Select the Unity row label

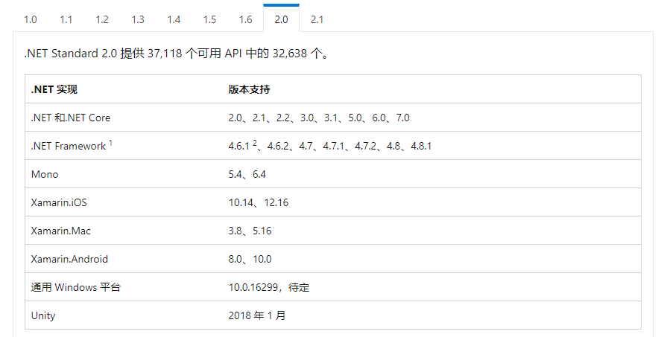[x=43, y=315]
